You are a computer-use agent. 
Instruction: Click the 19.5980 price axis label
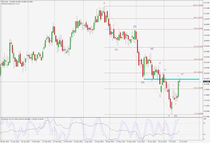(206, 51)
